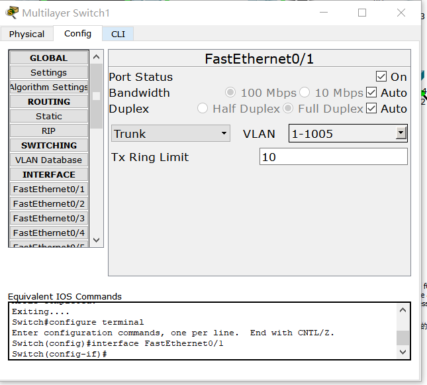Open global Settings

(x=49, y=72)
